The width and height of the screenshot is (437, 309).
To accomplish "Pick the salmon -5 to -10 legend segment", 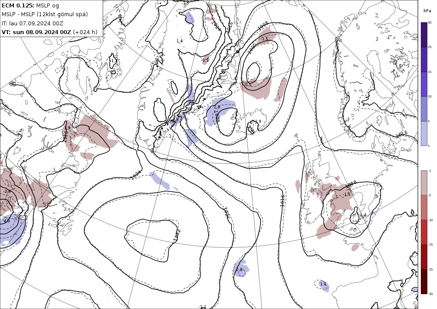I will click(424, 207).
